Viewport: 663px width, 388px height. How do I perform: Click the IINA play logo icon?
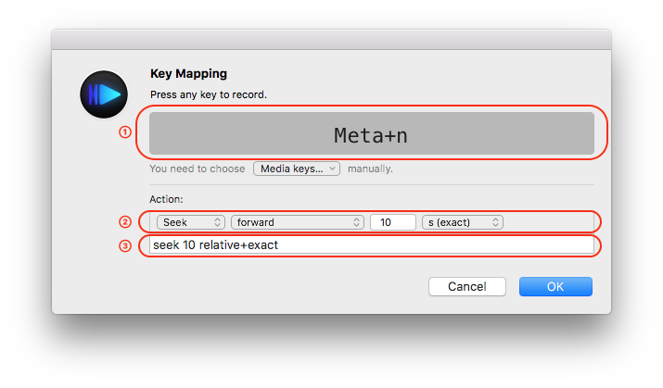pos(104,94)
